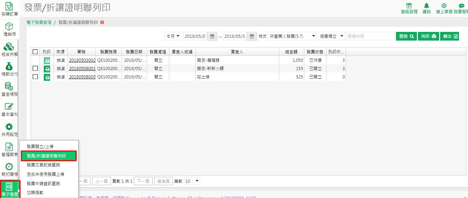Click the 電子發票管理 breadcrumb link

39,22
